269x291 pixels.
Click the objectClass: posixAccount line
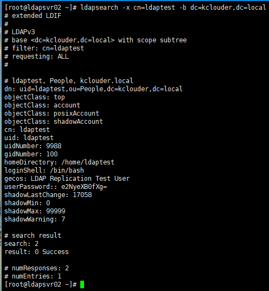pyautogui.click(x=52, y=113)
